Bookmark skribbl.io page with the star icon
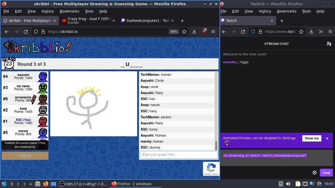This screenshot has height=188, width=335. click(x=184, y=32)
